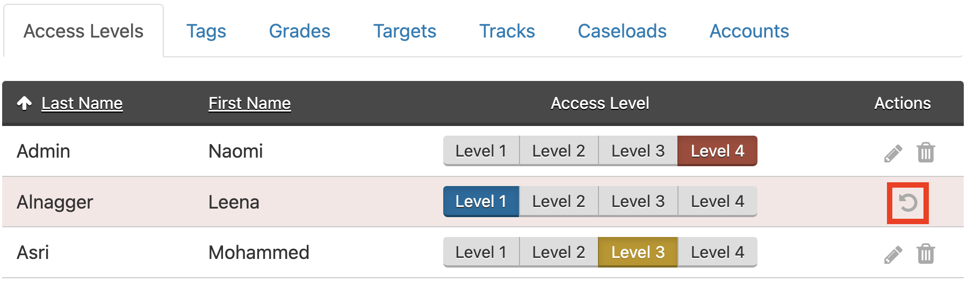Select Level 3 for Naomi Admin
The image size is (967, 282).
(638, 151)
